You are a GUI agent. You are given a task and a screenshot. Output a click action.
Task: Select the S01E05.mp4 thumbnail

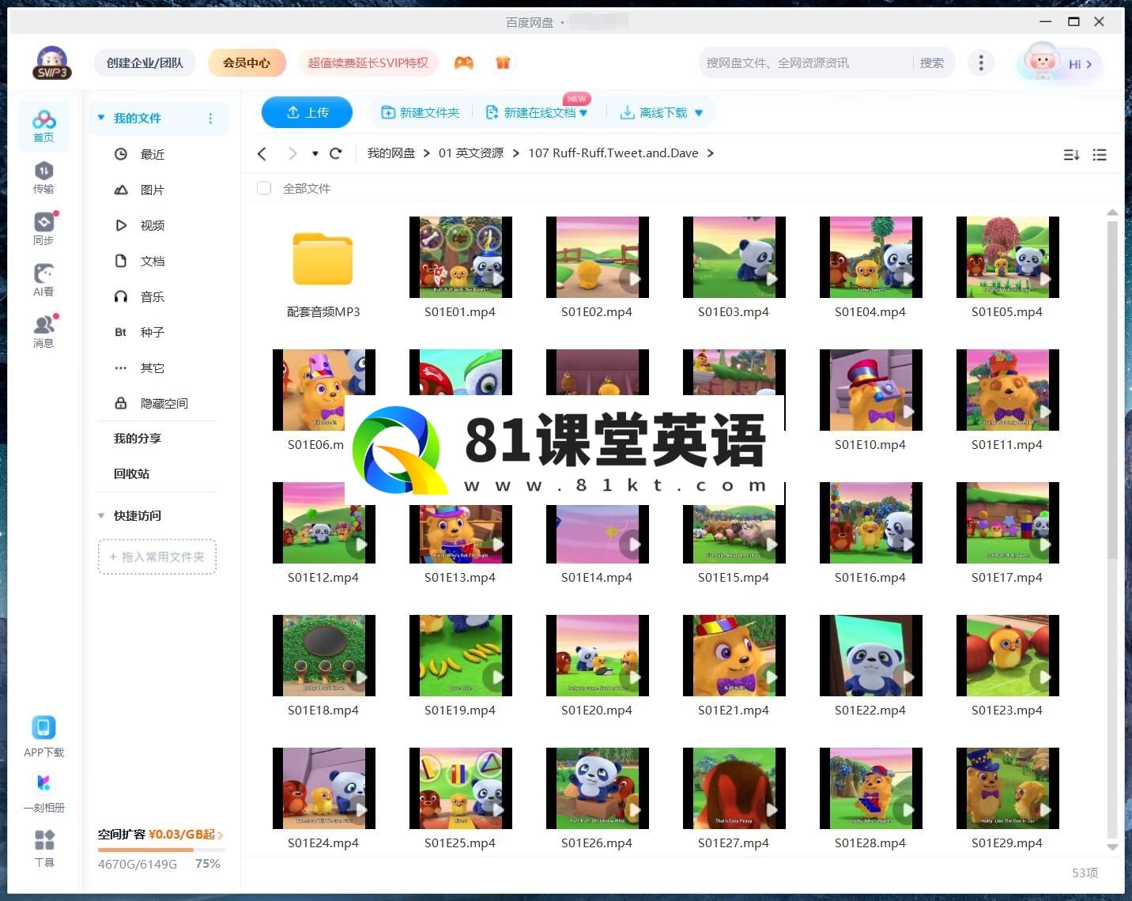[1008, 258]
